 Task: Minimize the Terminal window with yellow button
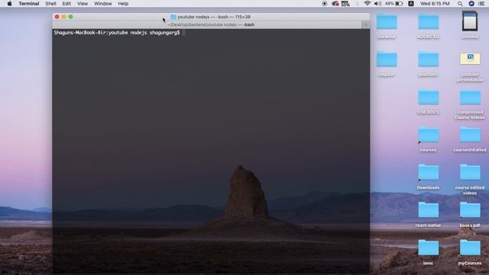(63, 17)
